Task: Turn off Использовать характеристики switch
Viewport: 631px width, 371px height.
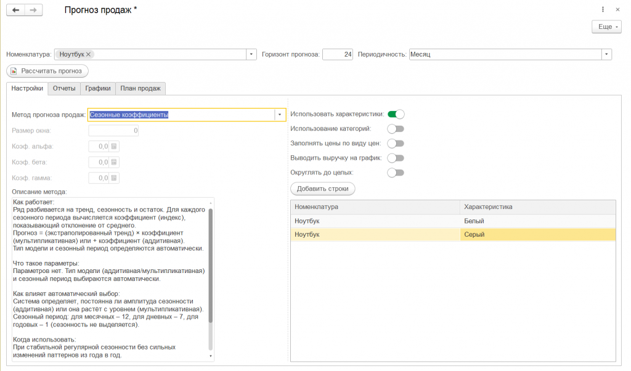Action: [x=396, y=114]
